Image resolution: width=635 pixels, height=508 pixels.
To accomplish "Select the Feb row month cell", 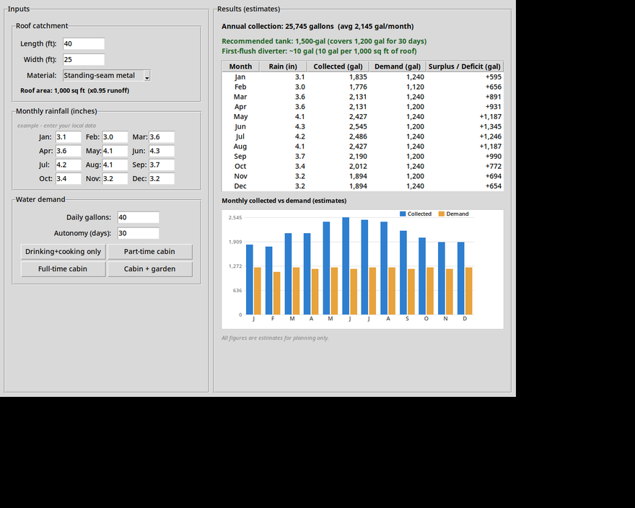I will pyautogui.click(x=240, y=87).
